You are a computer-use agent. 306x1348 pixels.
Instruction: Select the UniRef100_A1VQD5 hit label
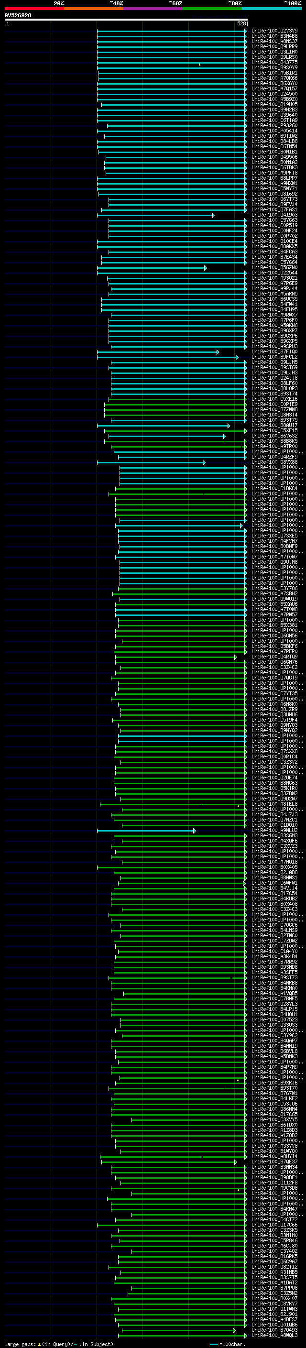coord(274,993)
